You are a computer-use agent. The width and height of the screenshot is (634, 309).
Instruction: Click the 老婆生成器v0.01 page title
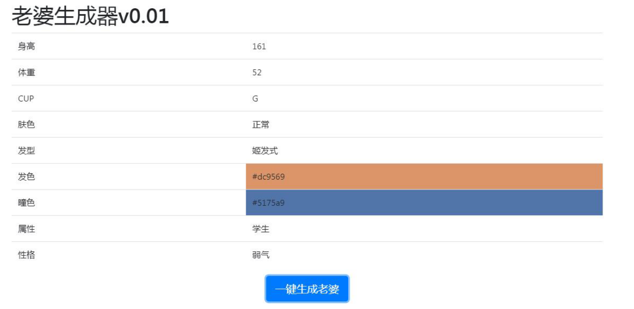point(90,16)
